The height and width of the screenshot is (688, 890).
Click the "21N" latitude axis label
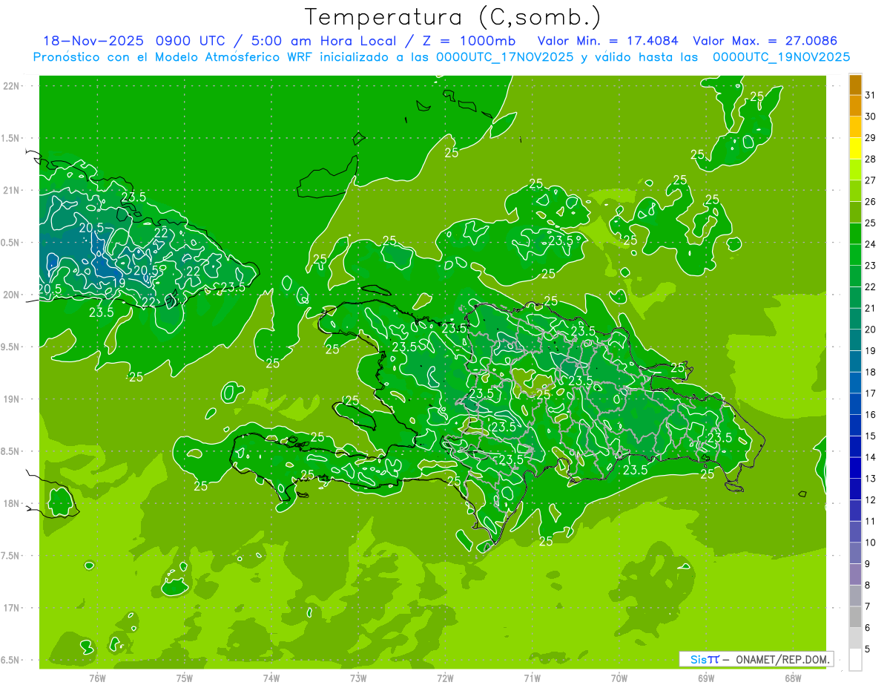click(10, 190)
